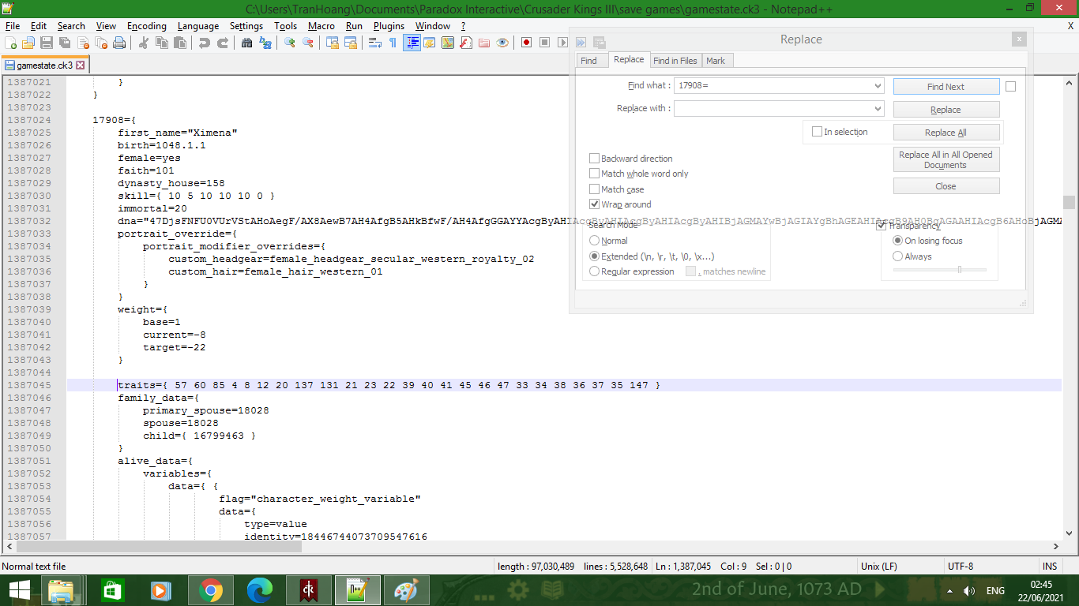Viewport: 1079px width, 606px height.
Task: Enable Match case checkbox
Action: pyautogui.click(x=595, y=189)
